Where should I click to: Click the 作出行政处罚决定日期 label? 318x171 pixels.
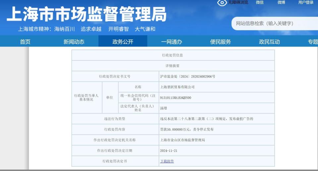115,151
